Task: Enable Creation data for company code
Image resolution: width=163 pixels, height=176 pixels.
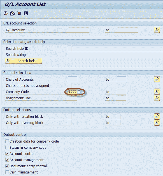Action: click(x=7, y=141)
